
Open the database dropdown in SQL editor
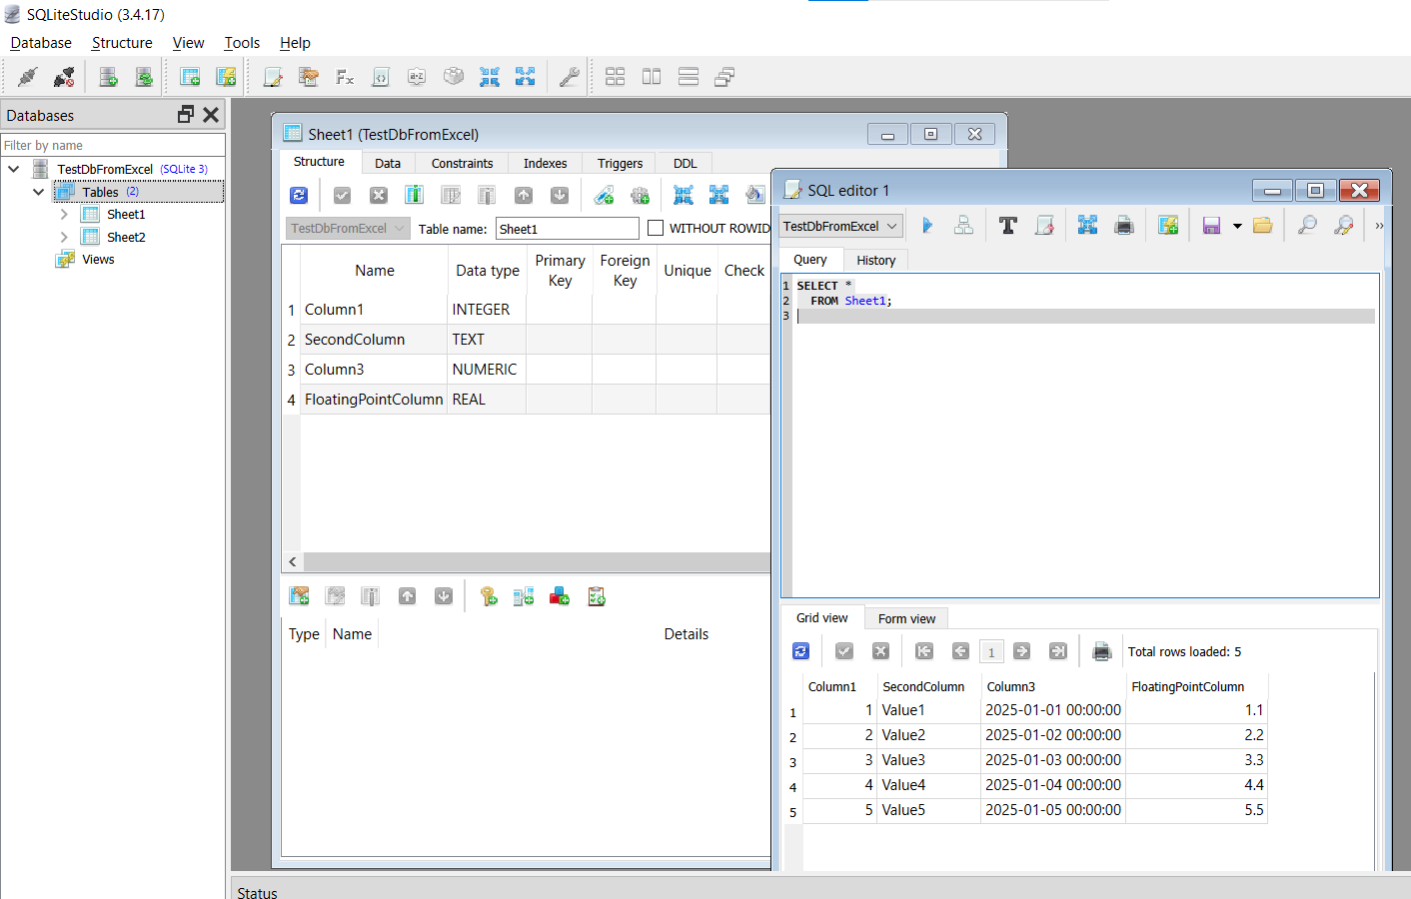point(840,226)
